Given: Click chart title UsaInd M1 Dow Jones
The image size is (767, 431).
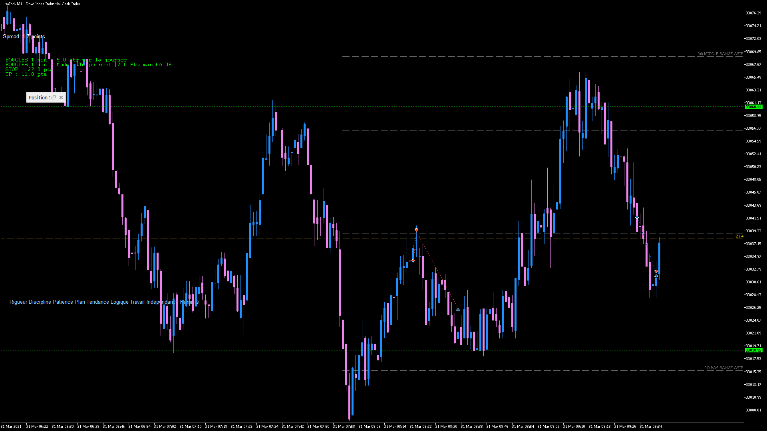Looking at the screenshot, I should (42, 4).
